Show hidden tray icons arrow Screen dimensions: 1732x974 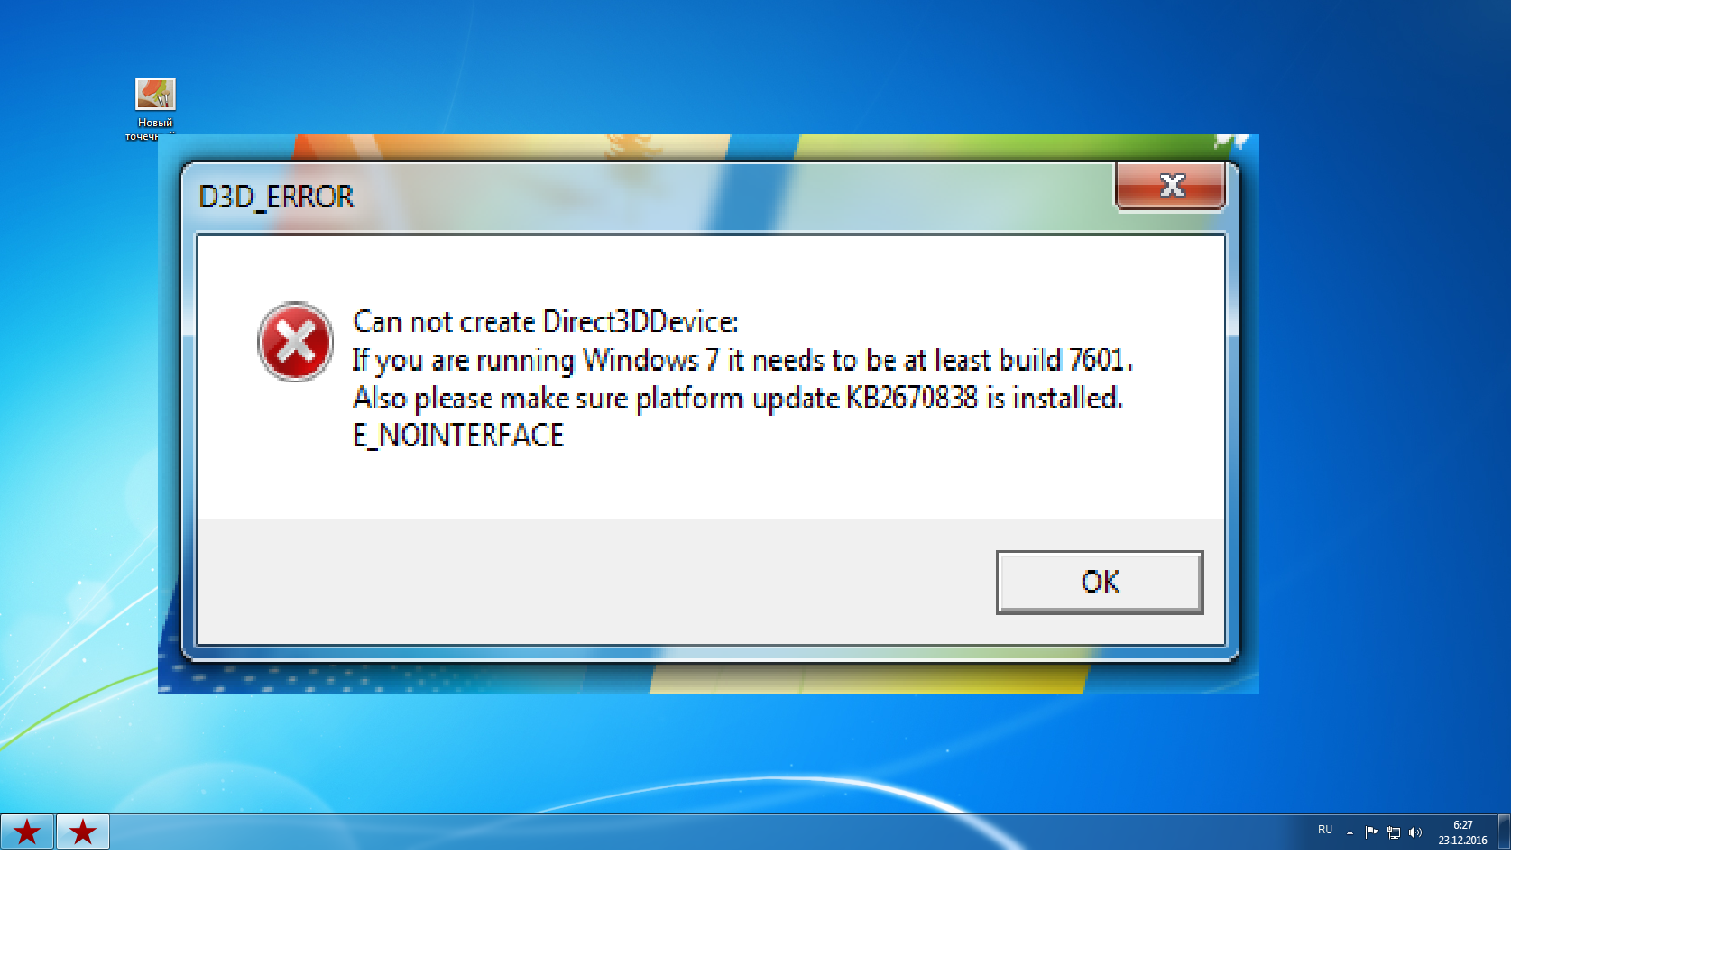tap(1350, 832)
